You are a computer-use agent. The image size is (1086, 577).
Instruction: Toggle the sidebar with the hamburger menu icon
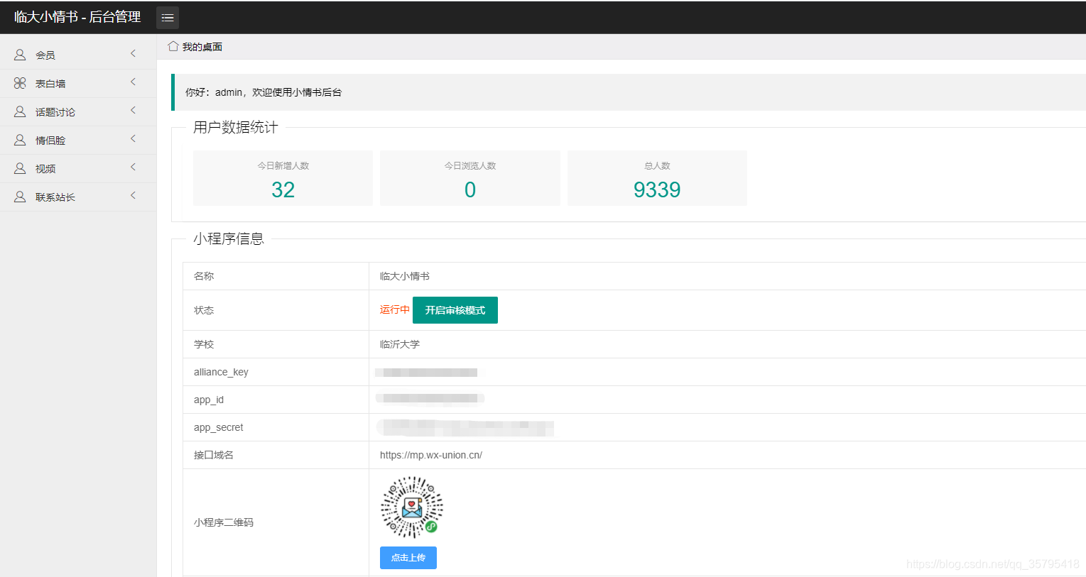[x=168, y=17]
